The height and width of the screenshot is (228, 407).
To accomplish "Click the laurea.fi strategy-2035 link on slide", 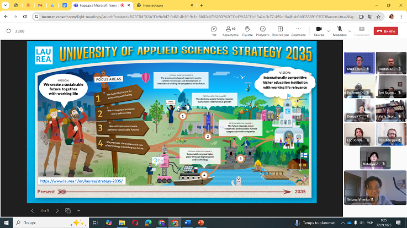I will point(82,180).
